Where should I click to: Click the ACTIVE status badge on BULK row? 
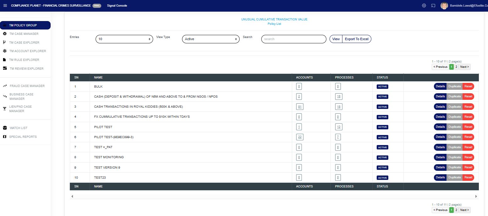[x=382, y=86]
